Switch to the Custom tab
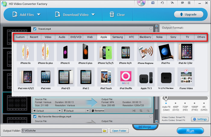 20,37
